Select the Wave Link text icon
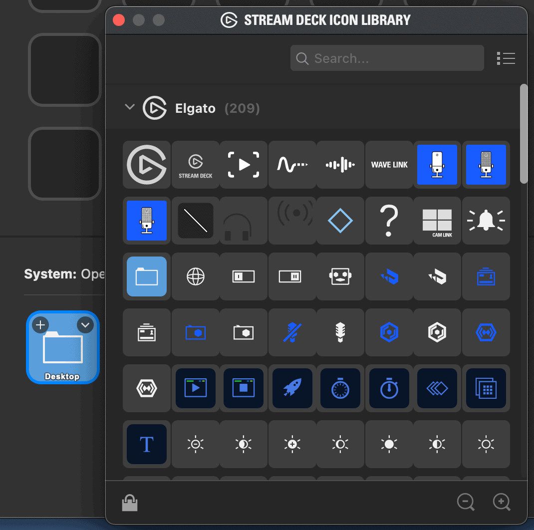 pos(389,165)
